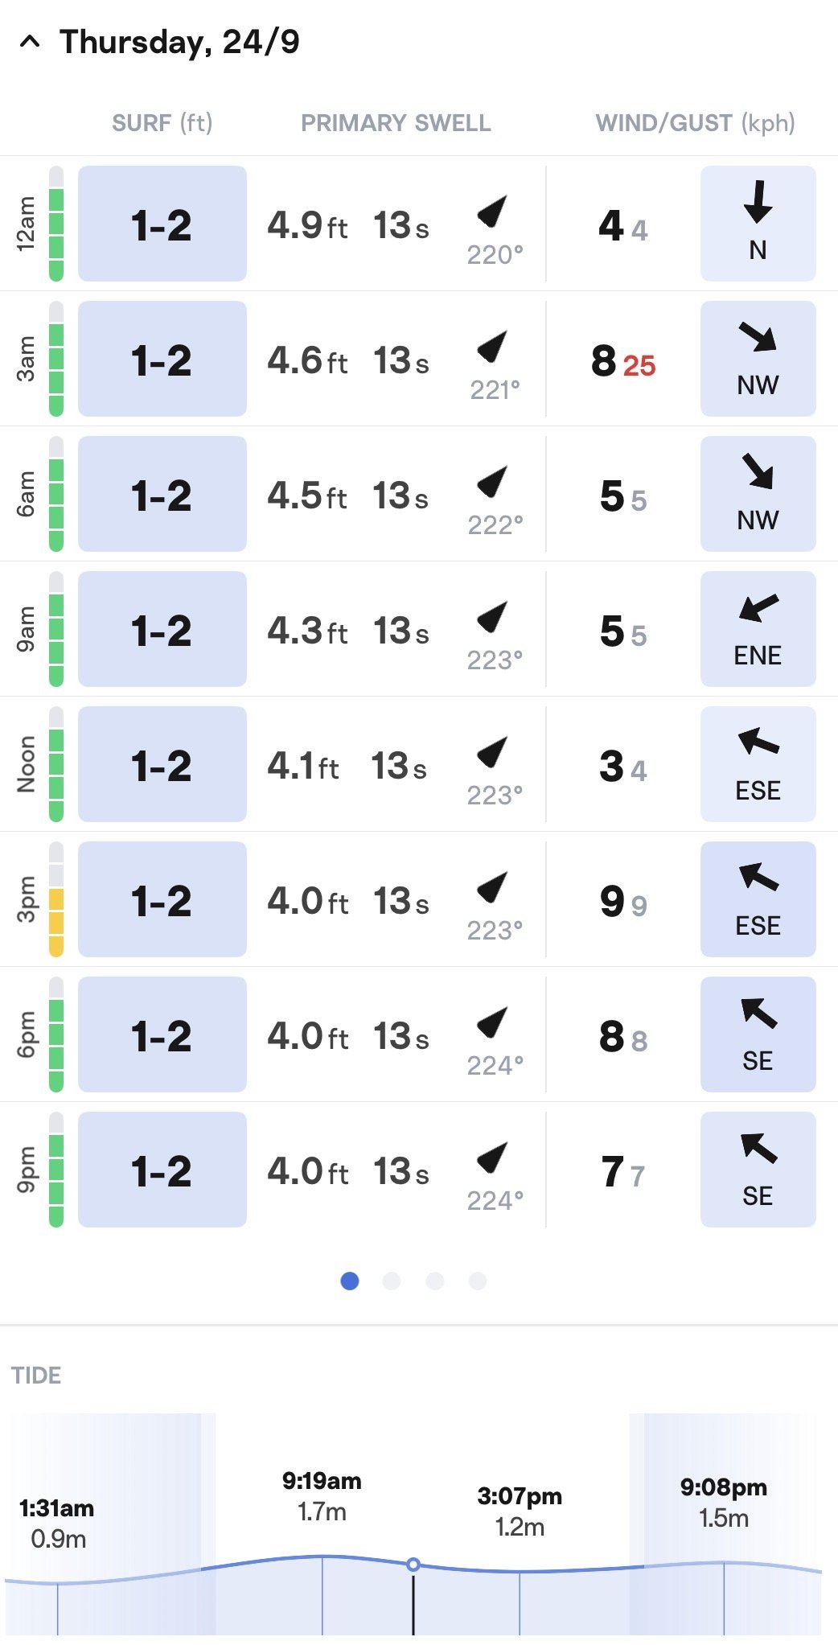Click the ESE wind arrow at Noon
The height and width of the screenshot is (1645, 838).
click(758, 742)
